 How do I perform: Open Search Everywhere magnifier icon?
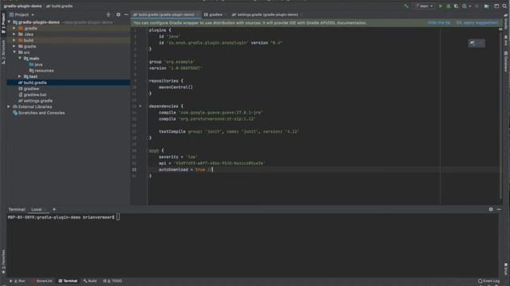504,6
